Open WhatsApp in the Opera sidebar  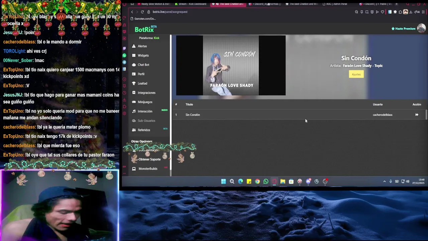point(124,56)
